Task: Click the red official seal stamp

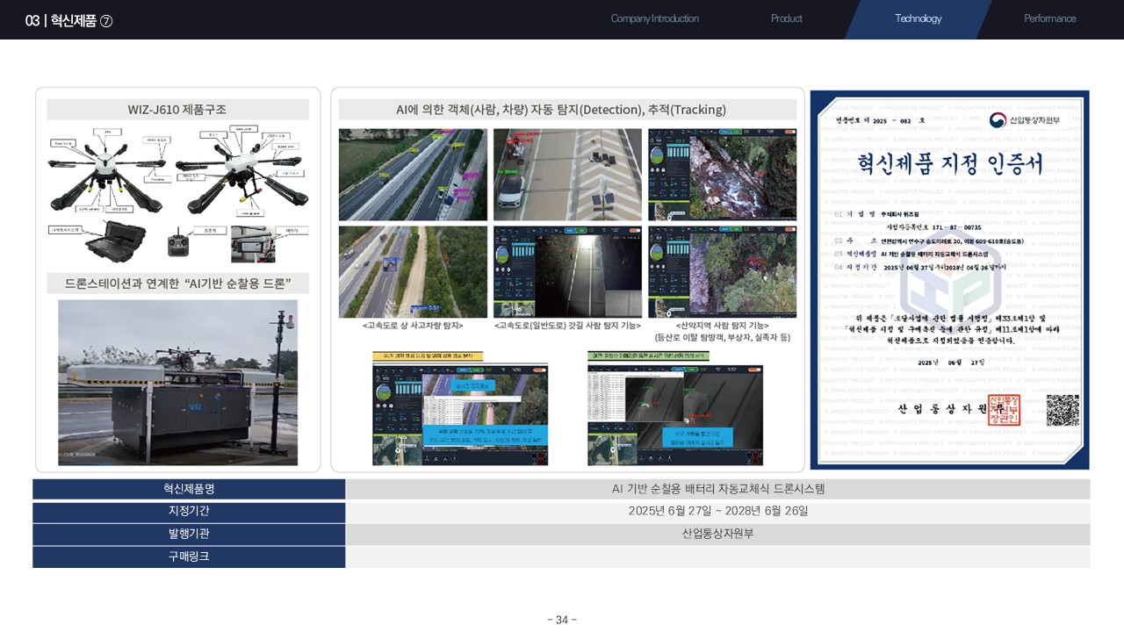Action: [x=1005, y=410]
